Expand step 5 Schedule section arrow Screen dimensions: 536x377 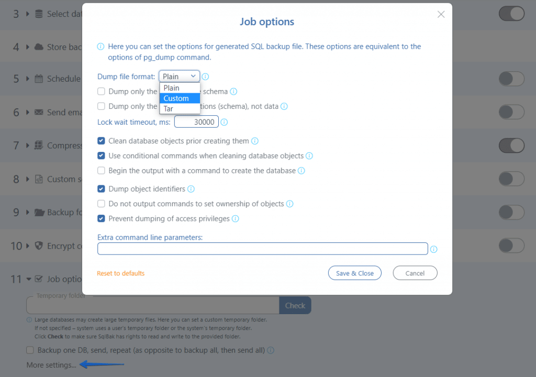[x=28, y=79]
